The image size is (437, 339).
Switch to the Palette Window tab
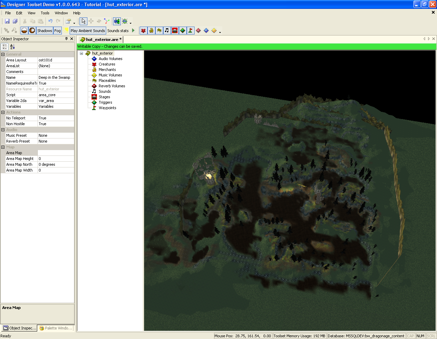tap(56, 328)
